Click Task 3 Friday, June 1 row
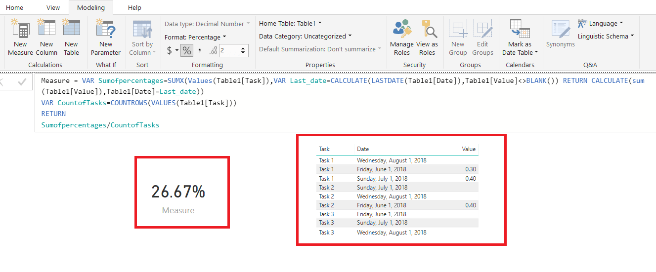Viewport: 656px width, 272px height. click(x=397, y=214)
